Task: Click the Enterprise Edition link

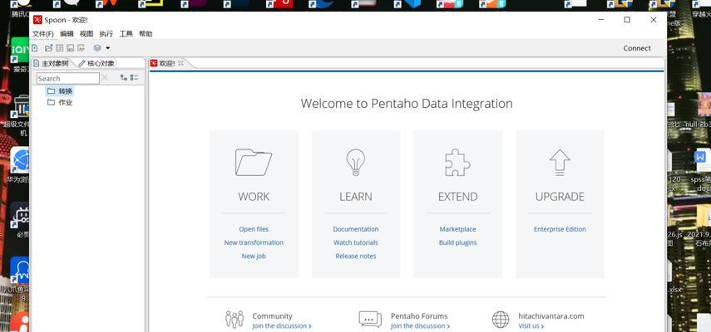Action: coord(560,229)
